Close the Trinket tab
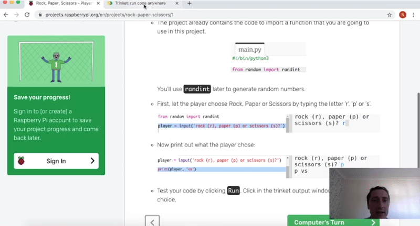The height and width of the screenshot is (226, 420). [177, 4]
